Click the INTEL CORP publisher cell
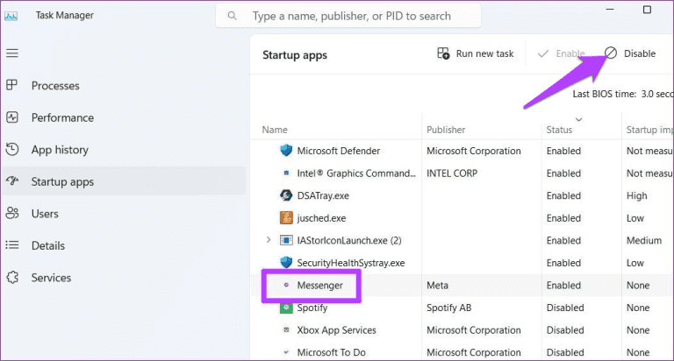674x361 pixels. [x=452, y=173]
